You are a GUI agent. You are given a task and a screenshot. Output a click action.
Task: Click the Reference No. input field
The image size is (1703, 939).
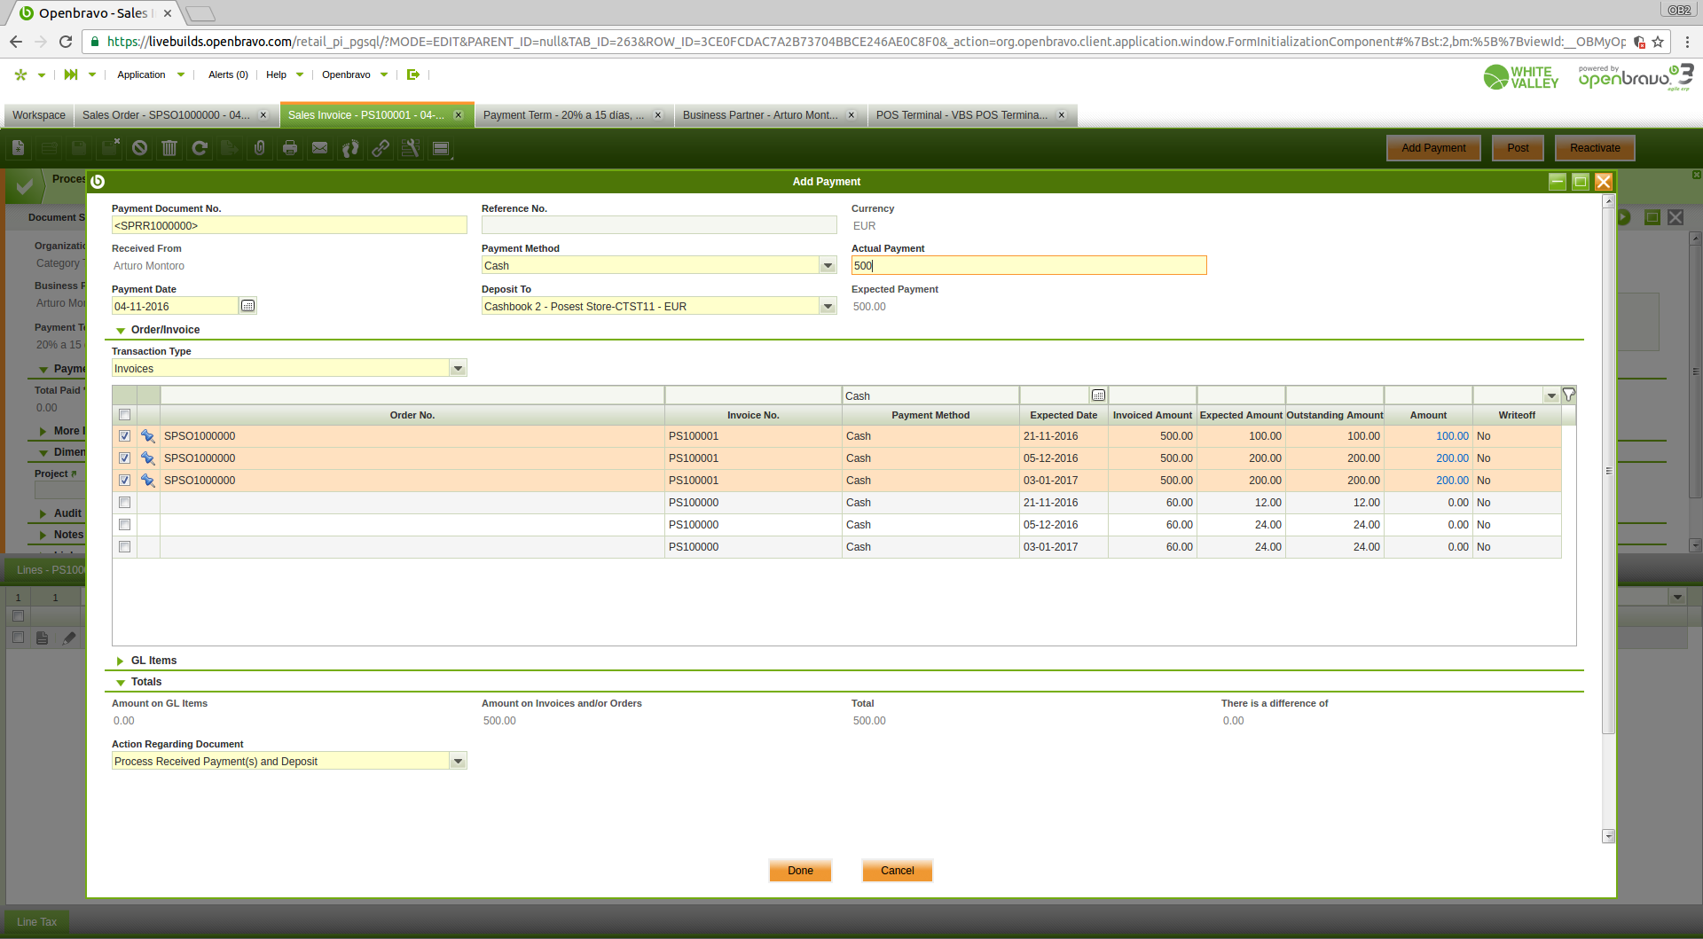tap(658, 226)
